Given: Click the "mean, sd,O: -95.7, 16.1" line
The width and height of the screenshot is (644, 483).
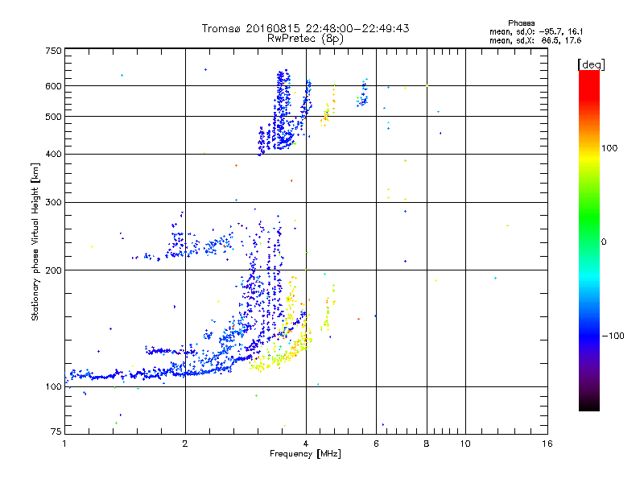Looking at the screenshot, I should [536, 31].
